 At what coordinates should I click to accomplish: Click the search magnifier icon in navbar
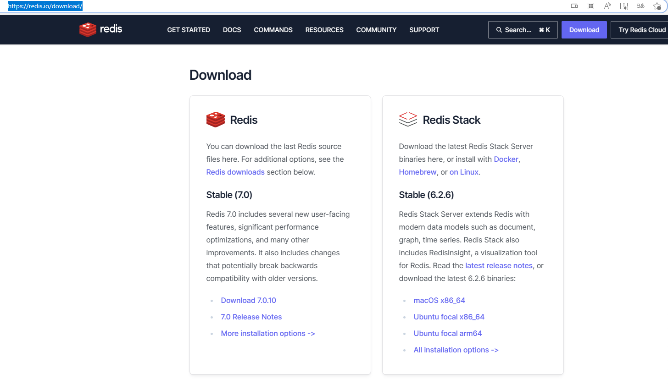coord(499,30)
